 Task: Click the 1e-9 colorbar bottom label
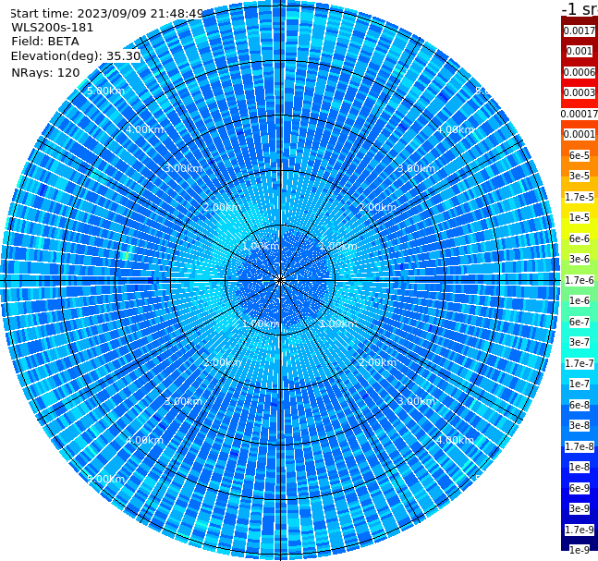coord(580,550)
